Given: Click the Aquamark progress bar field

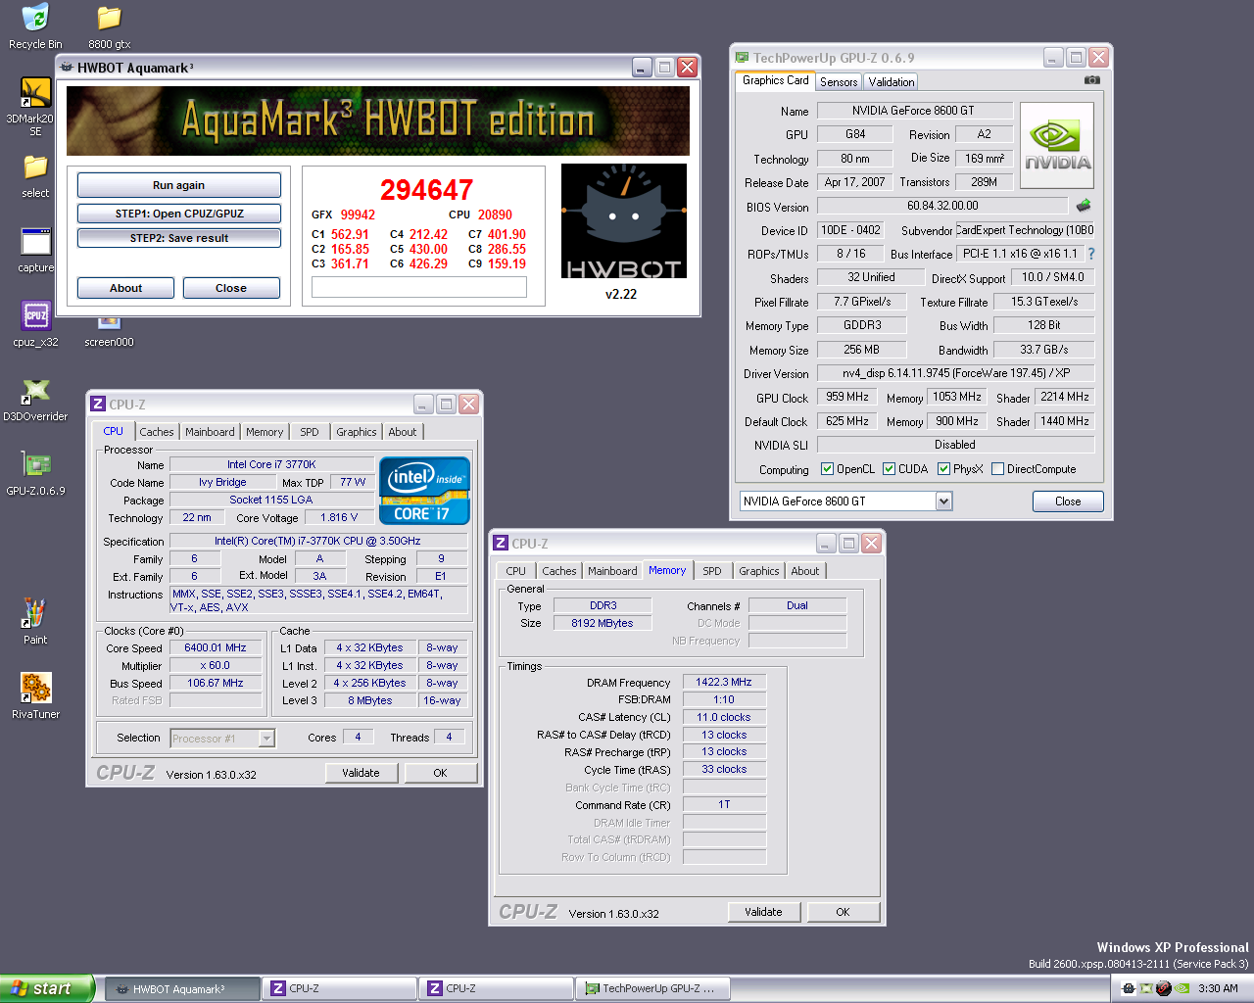Looking at the screenshot, I should (419, 287).
